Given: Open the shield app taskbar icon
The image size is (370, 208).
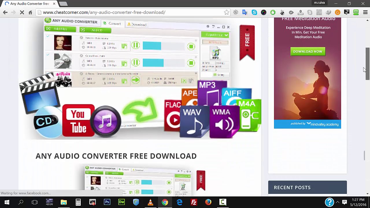Looking at the screenshot, I should [136, 202].
